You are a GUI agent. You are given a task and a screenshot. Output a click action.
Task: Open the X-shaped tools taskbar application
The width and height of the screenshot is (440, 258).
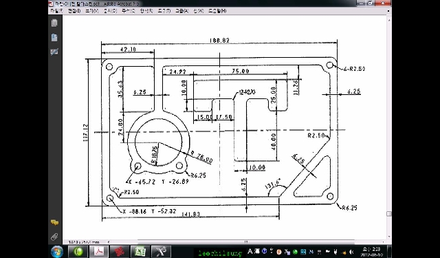[x=161, y=252]
